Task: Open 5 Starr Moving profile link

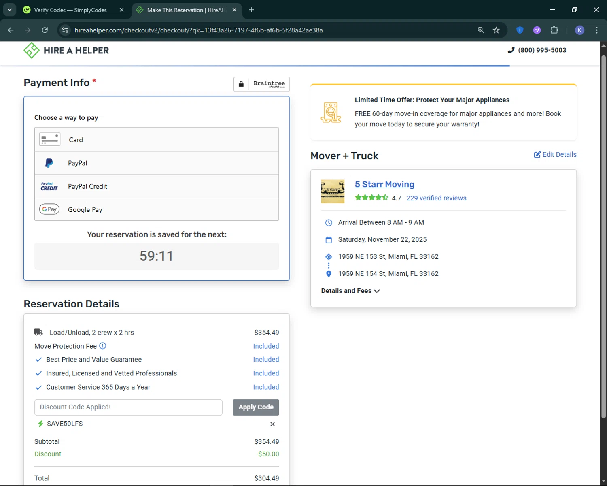Action: [384, 184]
